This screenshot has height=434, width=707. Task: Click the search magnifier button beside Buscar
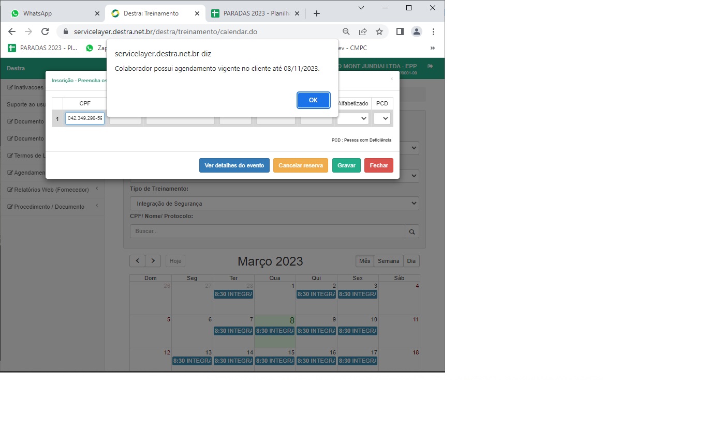[x=412, y=231]
